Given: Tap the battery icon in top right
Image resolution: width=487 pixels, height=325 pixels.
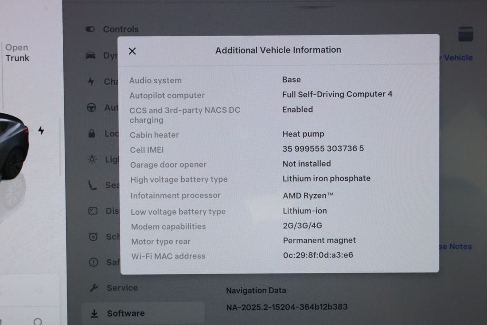Looking at the screenshot, I should [465, 34].
